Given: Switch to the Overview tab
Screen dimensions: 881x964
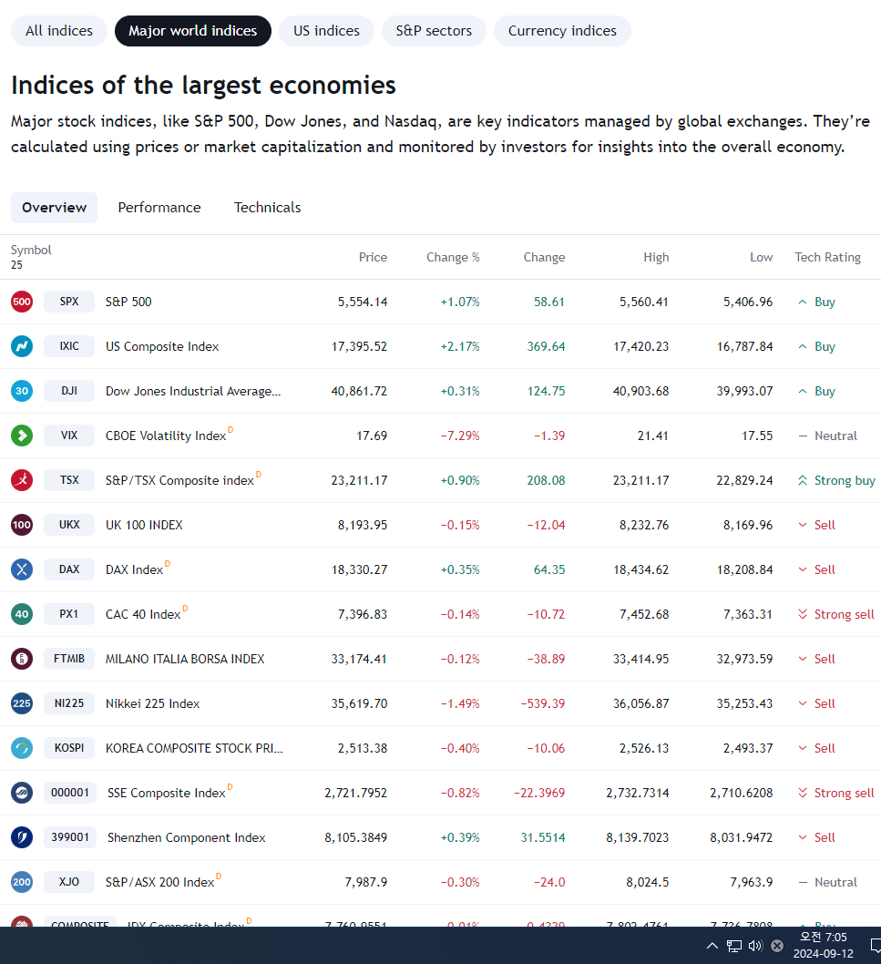Looking at the screenshot, I should point(54,208).
